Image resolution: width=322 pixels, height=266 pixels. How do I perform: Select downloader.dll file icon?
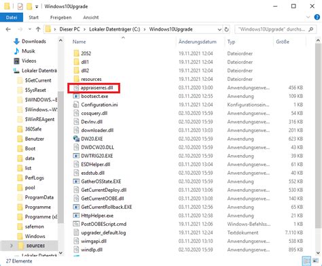coord(76,130)
